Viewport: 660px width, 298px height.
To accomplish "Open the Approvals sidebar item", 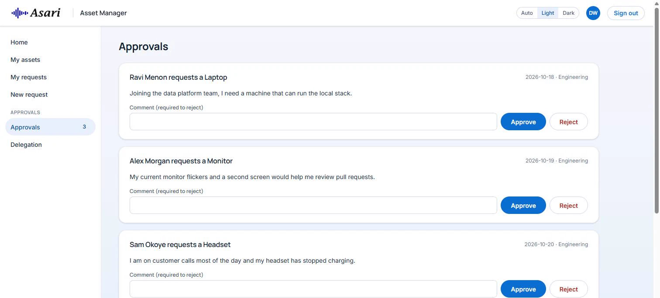I will (x=50, y=127).
